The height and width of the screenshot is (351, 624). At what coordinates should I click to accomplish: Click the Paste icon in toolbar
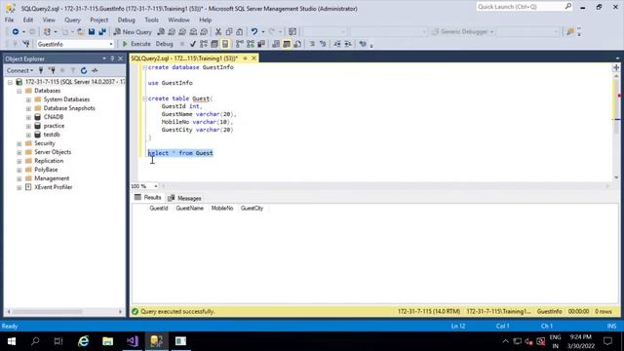pyautogui.click(x=240, y=32)
